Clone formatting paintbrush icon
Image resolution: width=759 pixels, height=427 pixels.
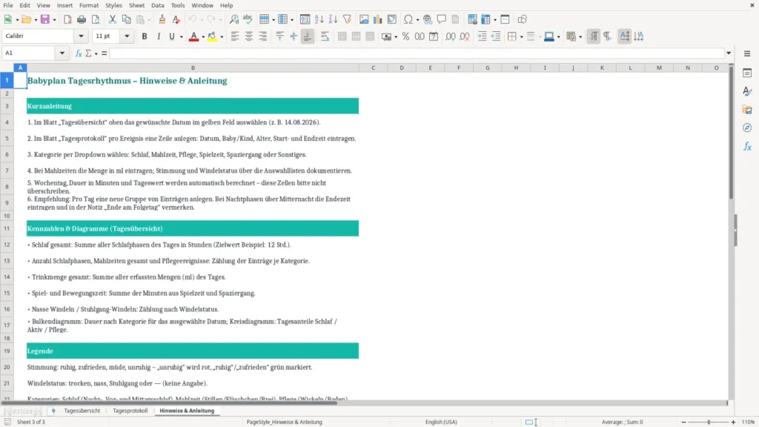click(162, 19)
